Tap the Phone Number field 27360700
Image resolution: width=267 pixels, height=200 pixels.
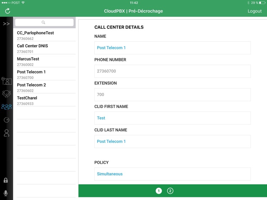[173, 71]
